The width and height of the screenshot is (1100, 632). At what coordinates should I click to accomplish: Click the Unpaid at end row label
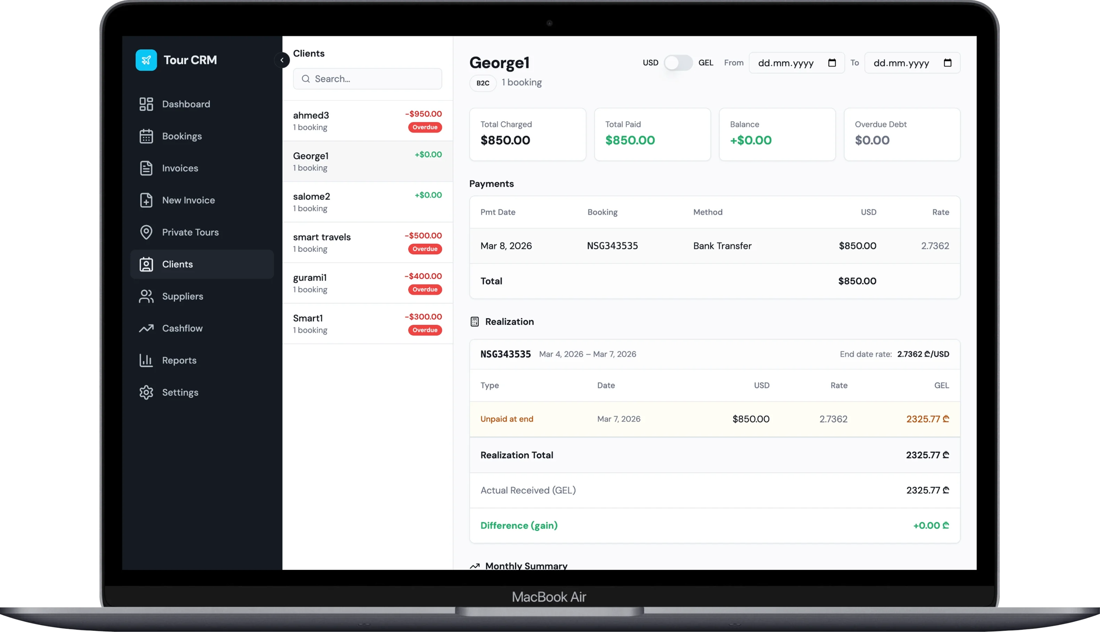[x=507, y=419]
